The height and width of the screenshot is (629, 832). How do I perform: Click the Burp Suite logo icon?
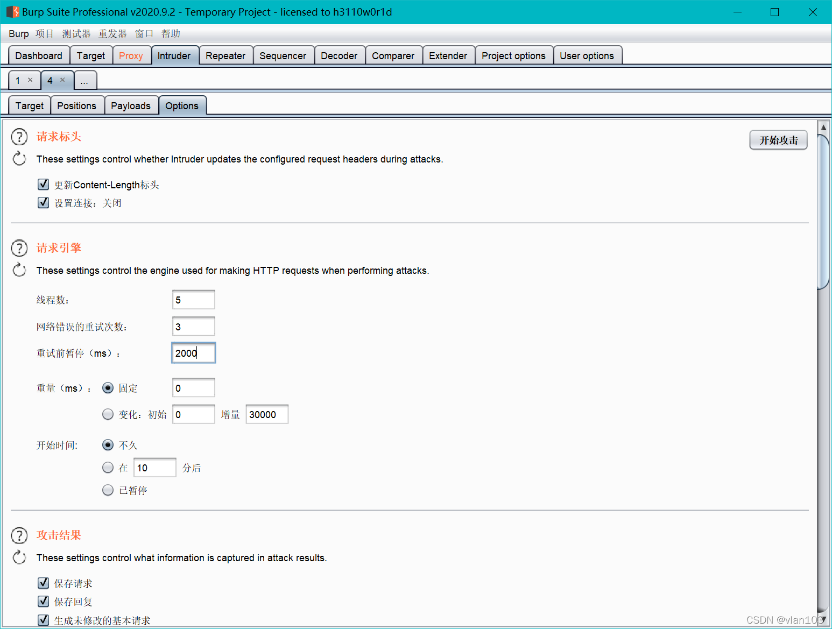point(12,12)
